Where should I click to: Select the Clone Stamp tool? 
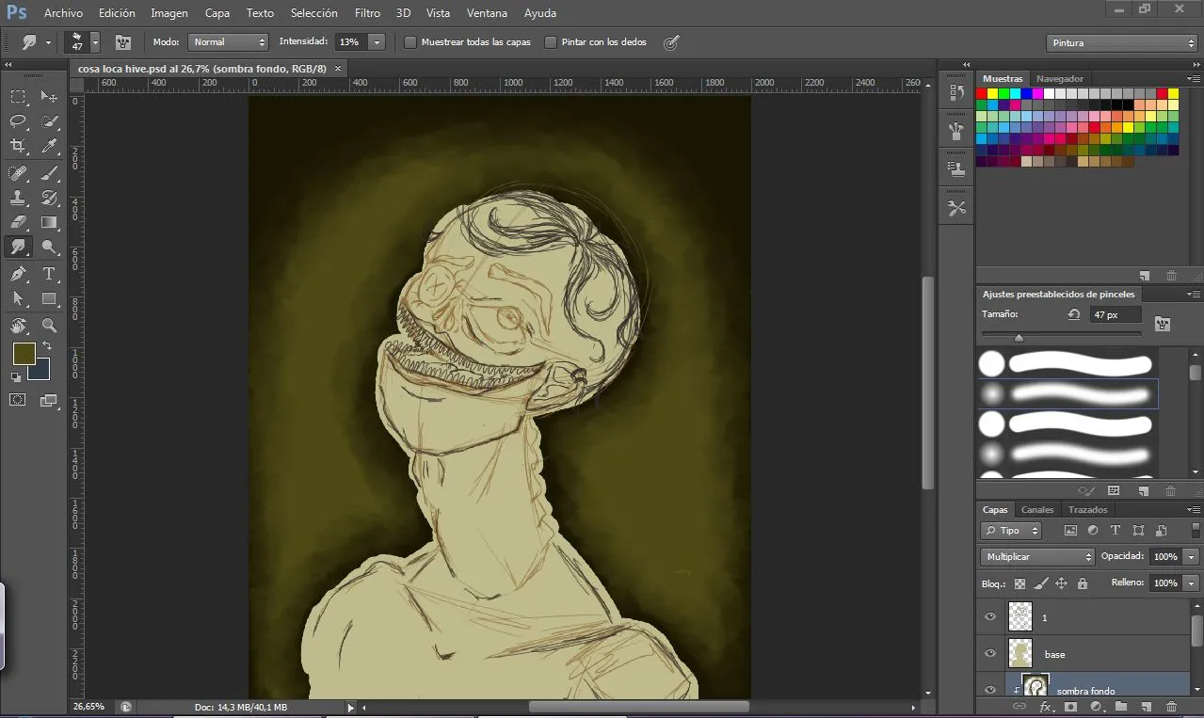[x=18, y=198]
